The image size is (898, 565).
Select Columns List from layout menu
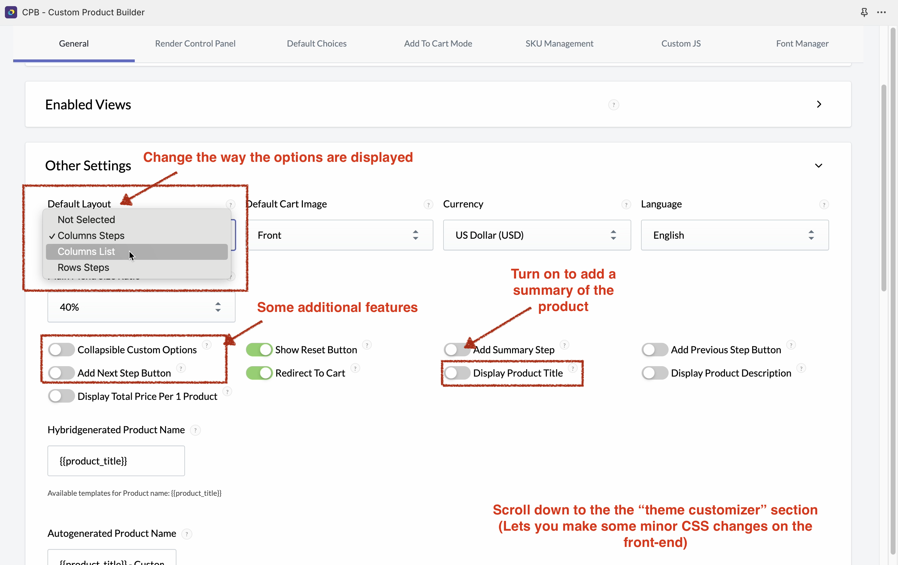pyautogui.click(x=86, y=252)
